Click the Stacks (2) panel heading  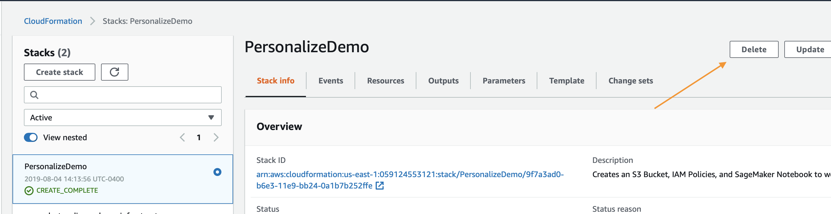pyautogui.click(x=47, y=53)
